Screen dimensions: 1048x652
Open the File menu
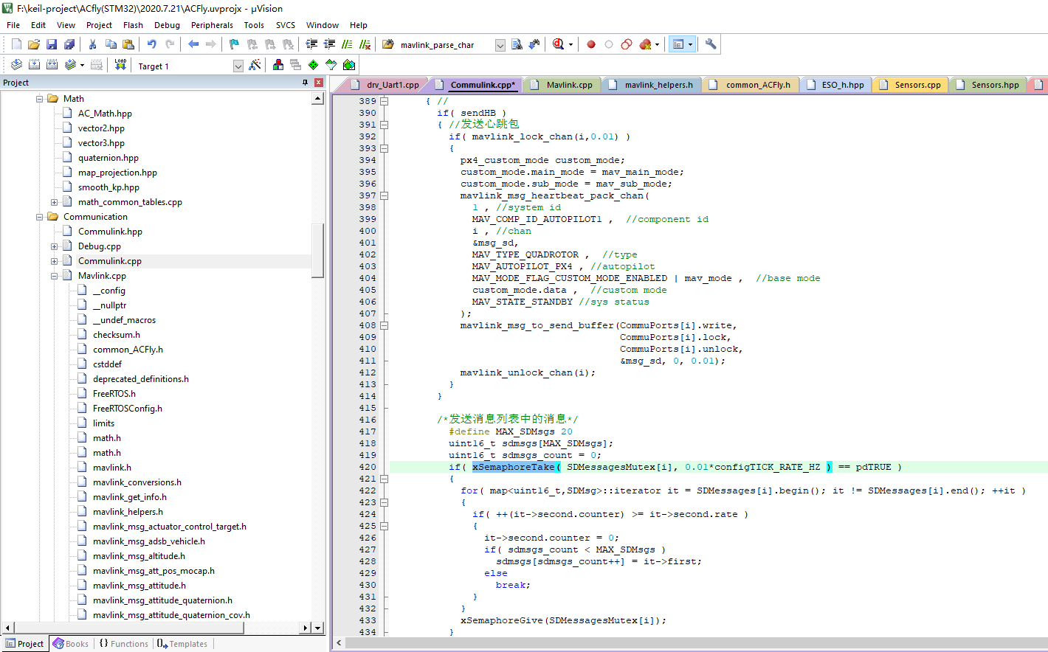(x=13, y=25)
